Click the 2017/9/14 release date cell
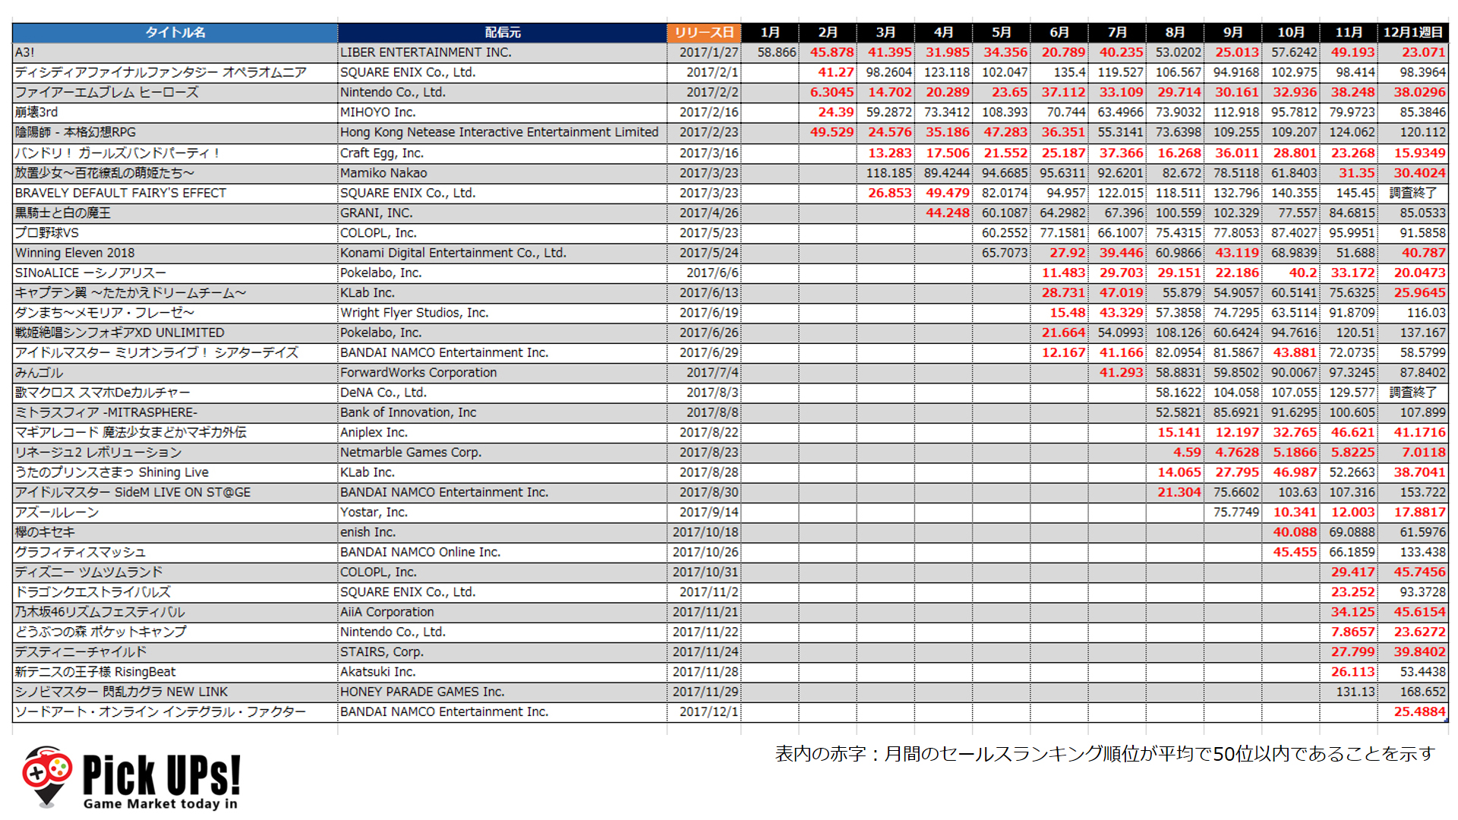 coord(704,512)
